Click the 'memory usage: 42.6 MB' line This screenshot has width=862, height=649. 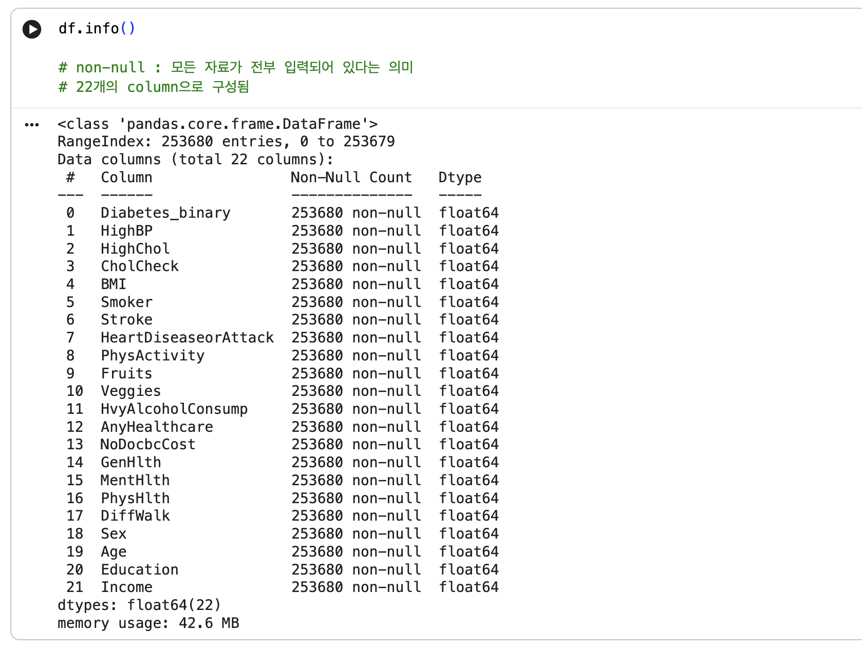[x=148, y=623]
